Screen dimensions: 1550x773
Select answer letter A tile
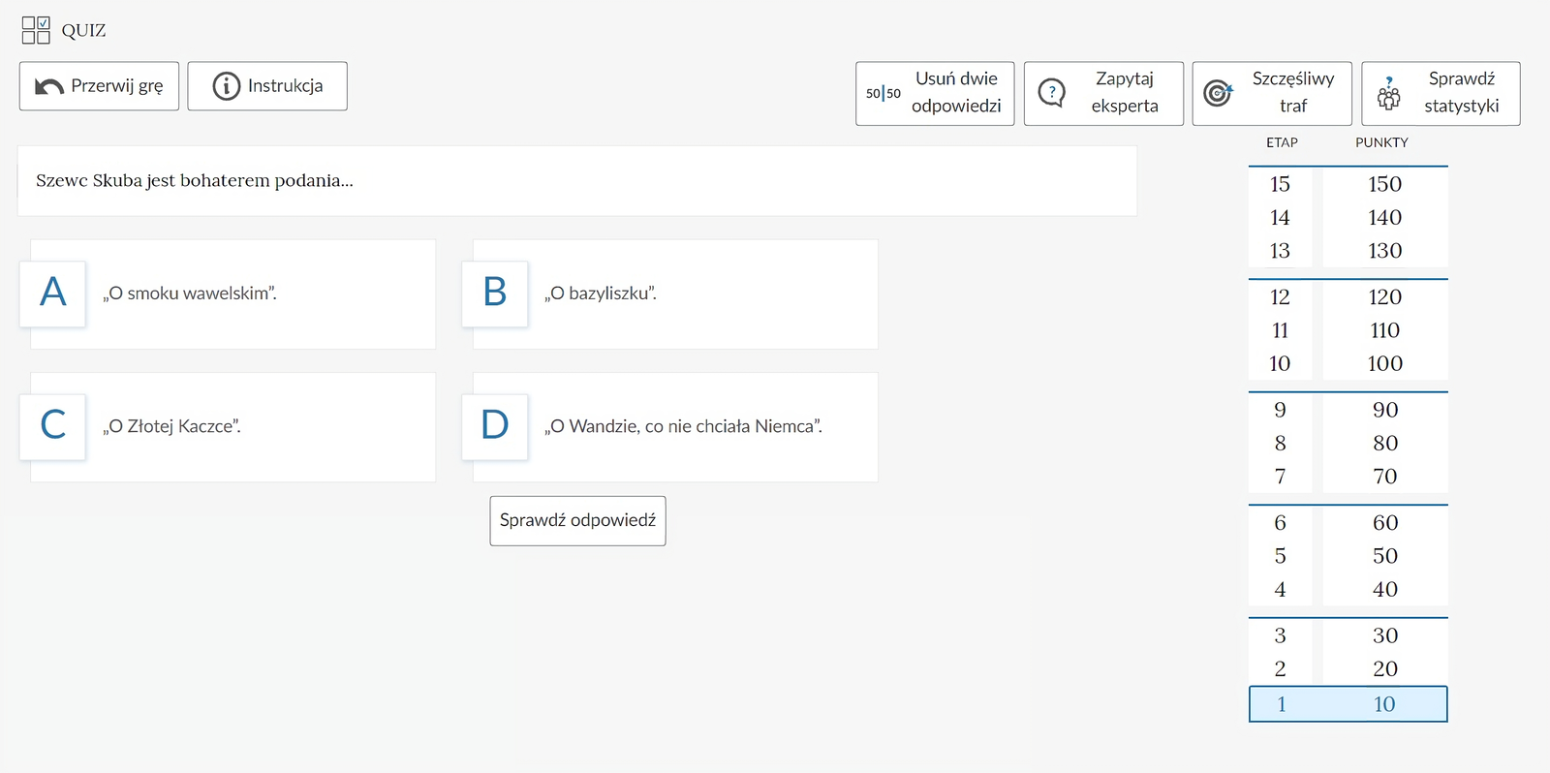coord(53,294)
